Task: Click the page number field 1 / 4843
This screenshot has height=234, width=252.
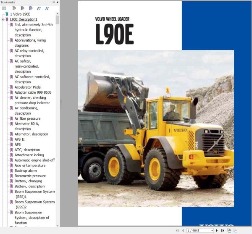Action: pos(199,231)
